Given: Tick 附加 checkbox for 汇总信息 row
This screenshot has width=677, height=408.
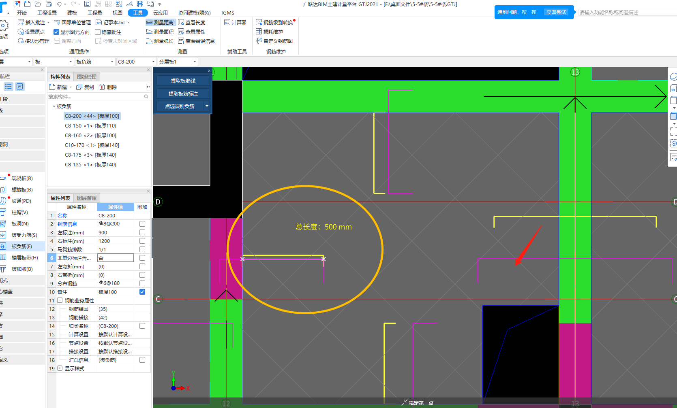Looking at the screenshot, I should coord(142,360).
